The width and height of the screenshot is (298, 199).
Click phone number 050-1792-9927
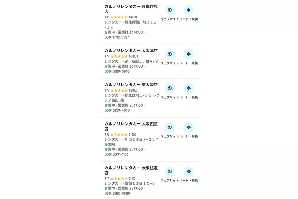tap(117, 37)
